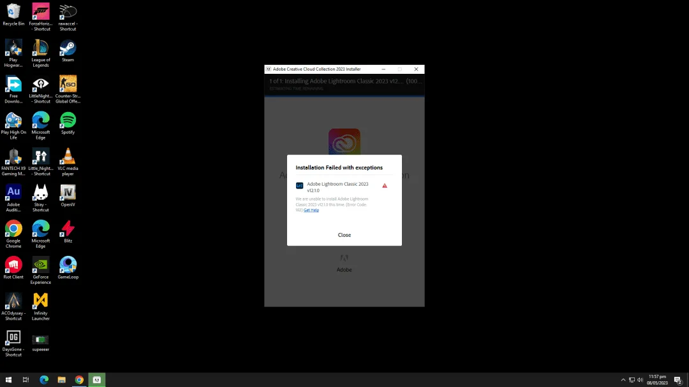Screen dimensions: 689x387
Task: Click the red warning triangle icon
Action: coord(385,186)
